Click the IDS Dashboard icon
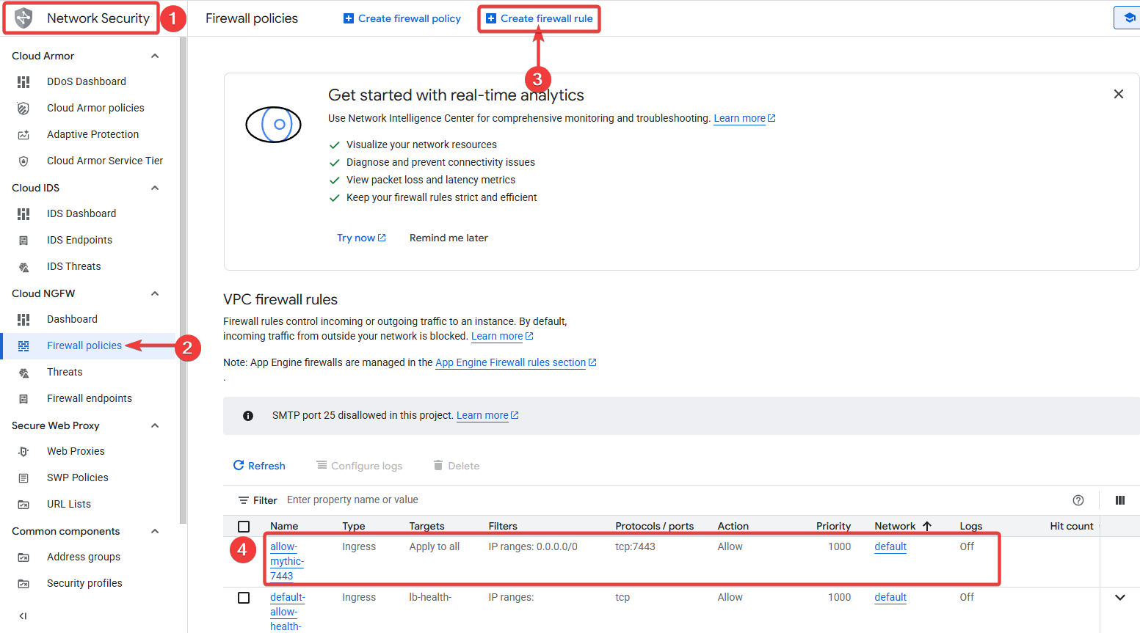1140x633 pixels. click(x=23, y=213)
